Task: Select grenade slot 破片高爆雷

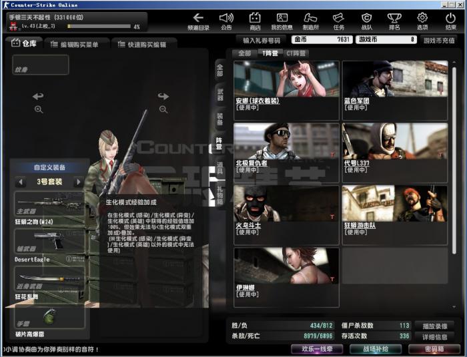Action: tap(49, 316)
